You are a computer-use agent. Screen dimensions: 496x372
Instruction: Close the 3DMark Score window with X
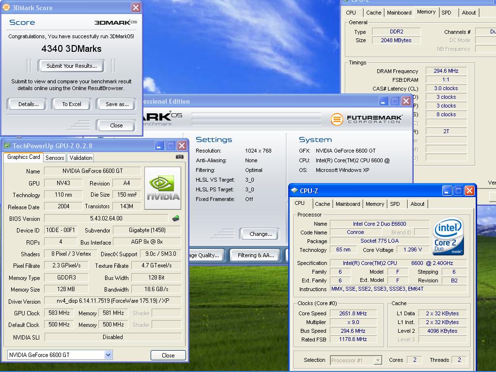pyautogui.click(x=136, y=8)
